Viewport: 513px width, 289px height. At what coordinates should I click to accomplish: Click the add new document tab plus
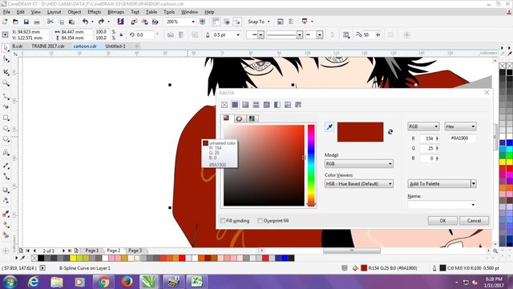(137, 46)
